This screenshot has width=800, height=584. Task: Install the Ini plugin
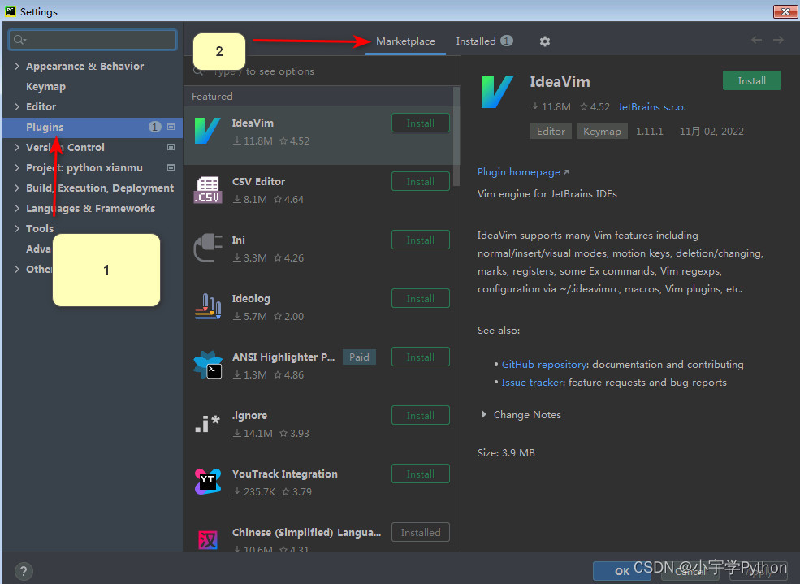tap(421, 240)
